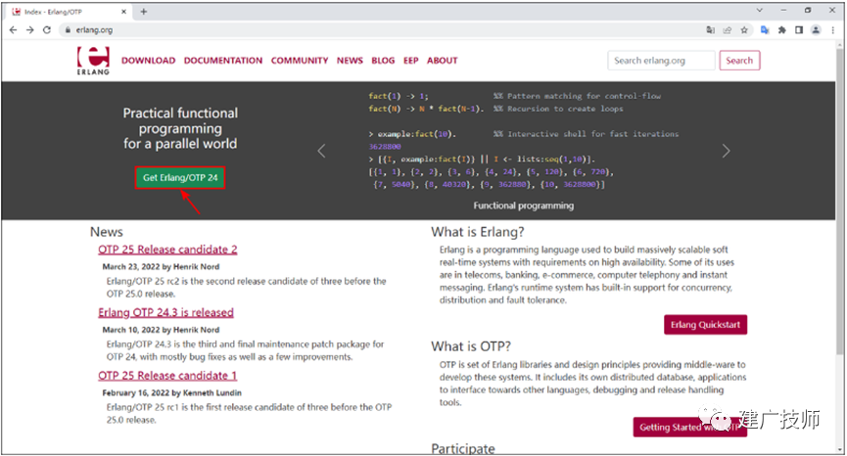
Task: Click the Erlang logo in header
Action: pos(93,61)
